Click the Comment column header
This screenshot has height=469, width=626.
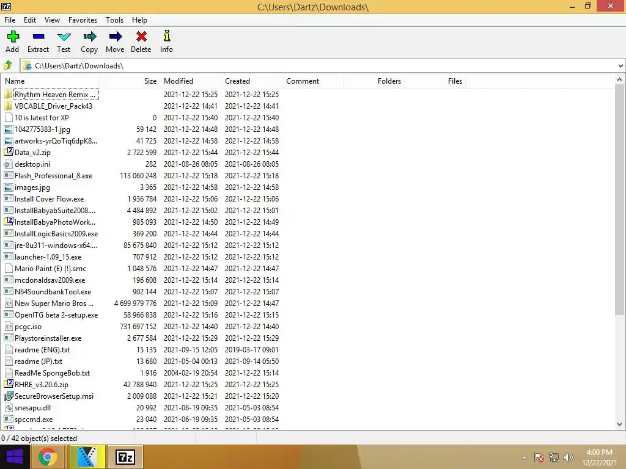click(312, 81)
